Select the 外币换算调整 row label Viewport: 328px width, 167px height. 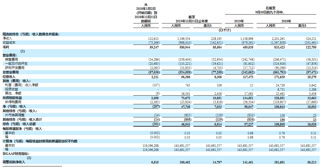click(15, 115)
